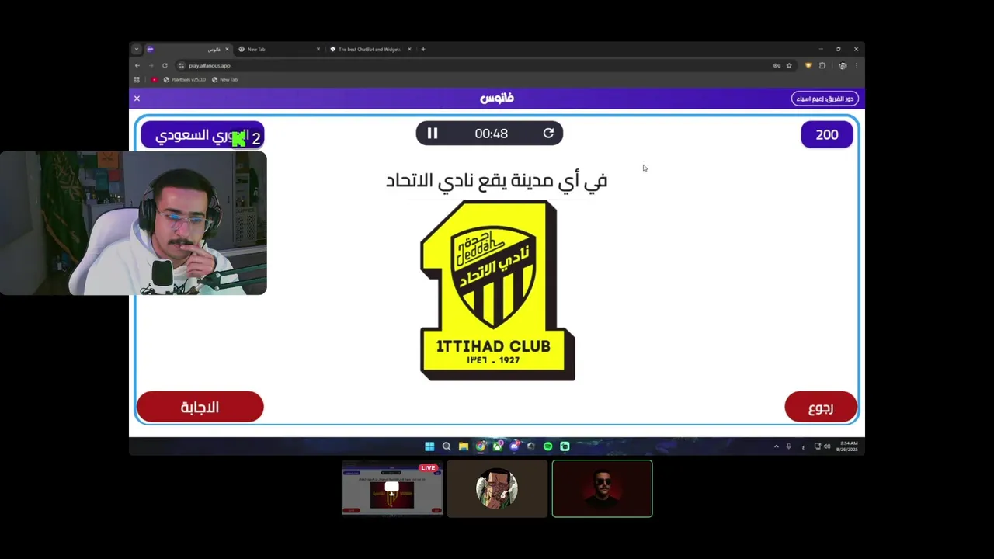Reload the current page

165,65
